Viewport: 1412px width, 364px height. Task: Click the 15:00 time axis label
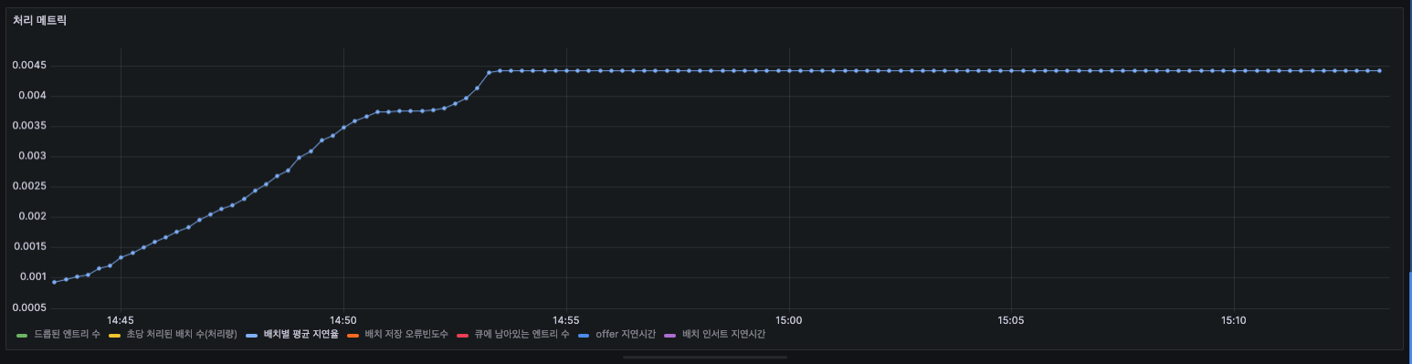point(788,320)
